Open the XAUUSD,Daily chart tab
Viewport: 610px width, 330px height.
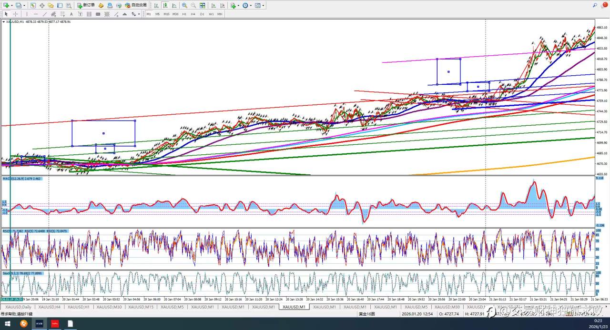pos(19,307)
